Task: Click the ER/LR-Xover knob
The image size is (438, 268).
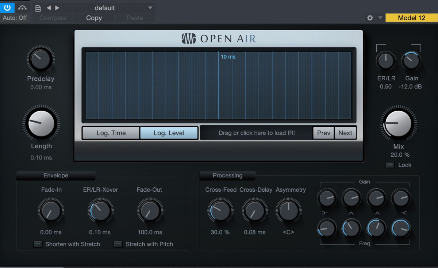Action: [100, 211]
